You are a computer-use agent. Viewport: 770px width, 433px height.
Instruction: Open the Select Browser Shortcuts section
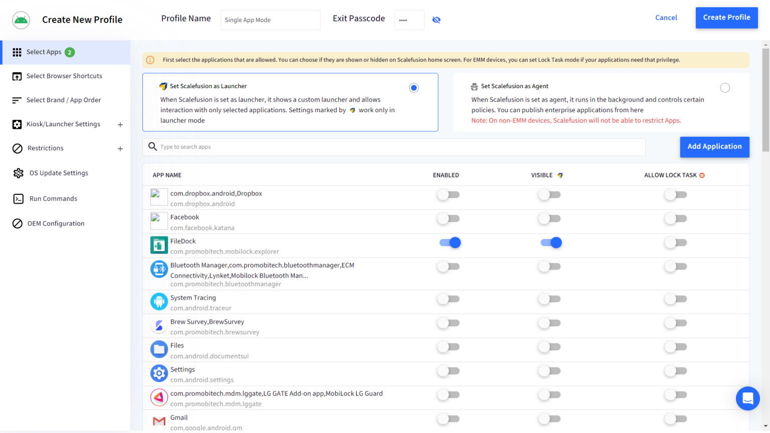click(64, 76)
